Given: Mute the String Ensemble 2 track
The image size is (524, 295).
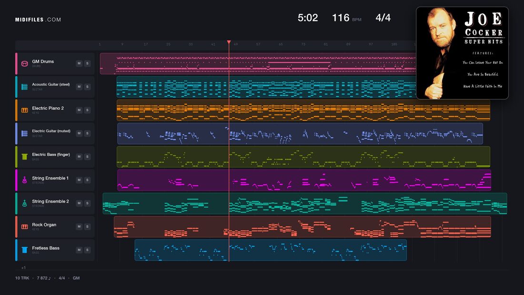Looking at the screenshot, I should pyautogui.click(x=79, y=203).
